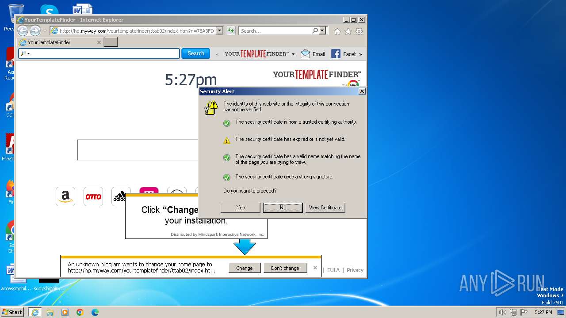Click the browser Forward arrow button
Viewport: 566px width, 318px height.
35,31
